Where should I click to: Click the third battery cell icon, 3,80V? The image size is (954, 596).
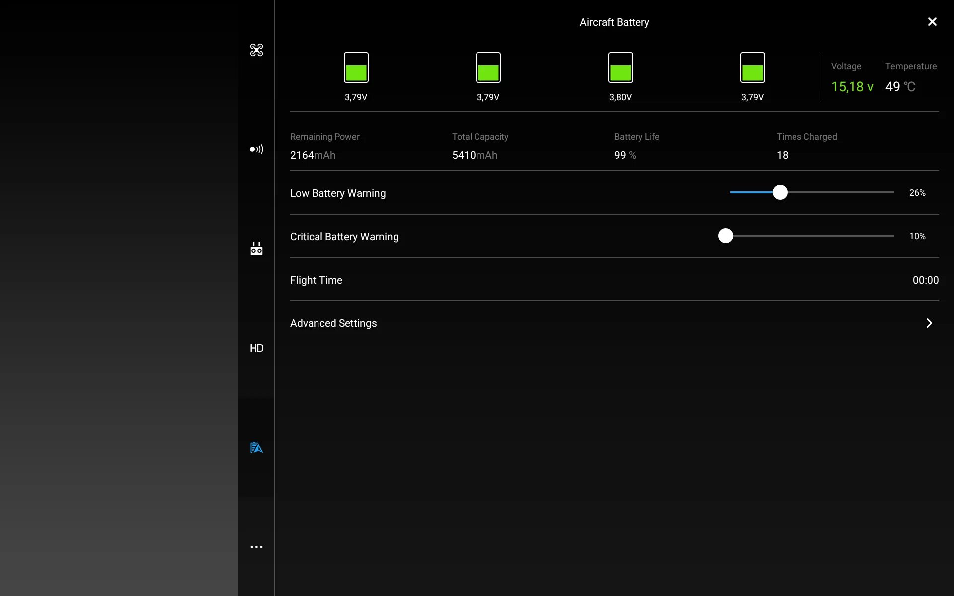coord(621,68)
